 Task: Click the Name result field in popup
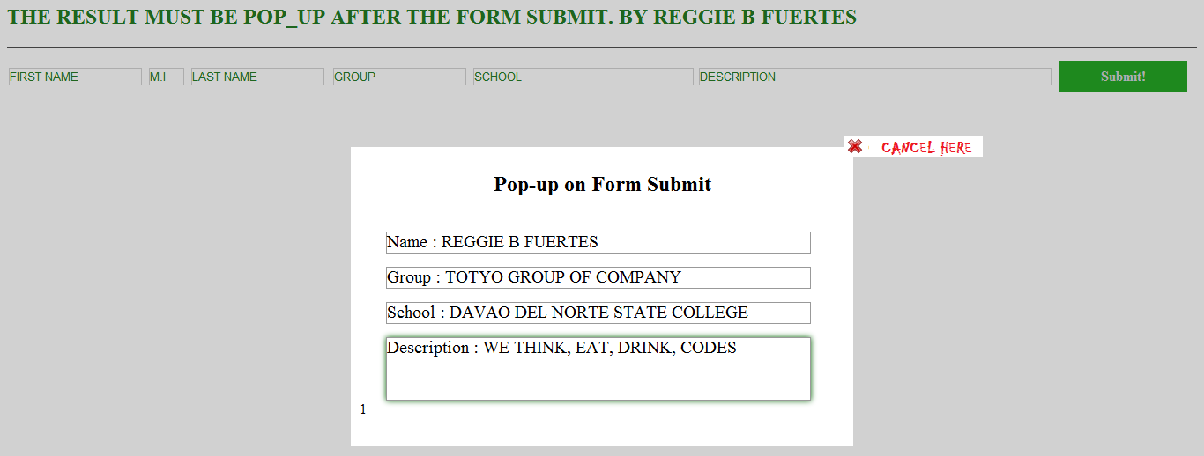(x=598, y=242)
